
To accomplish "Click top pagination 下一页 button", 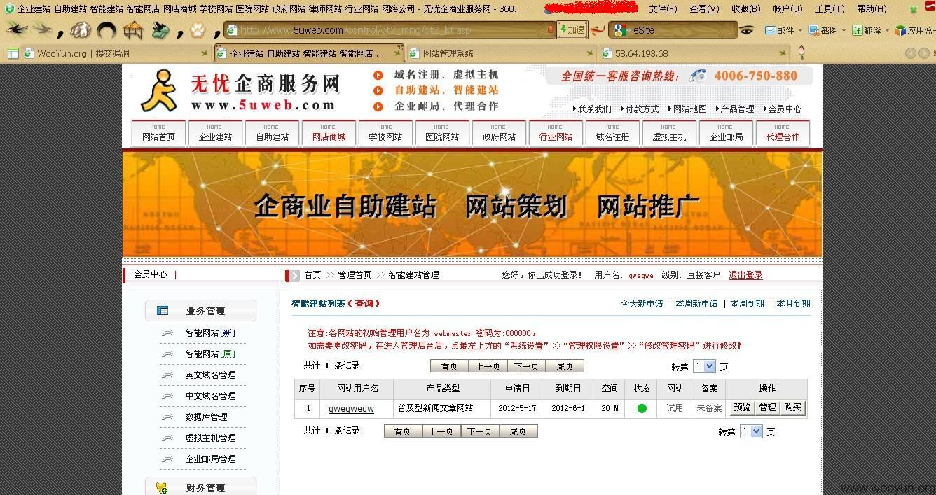I will pos(526,366).
